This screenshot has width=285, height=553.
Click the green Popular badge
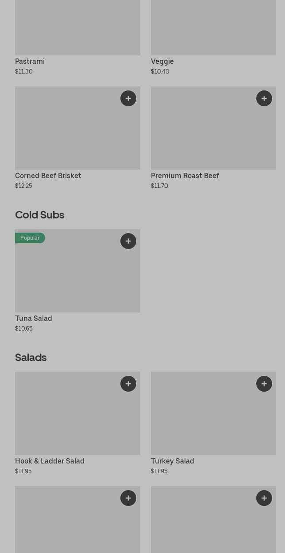pyautogui.click(x=30, y=238)
